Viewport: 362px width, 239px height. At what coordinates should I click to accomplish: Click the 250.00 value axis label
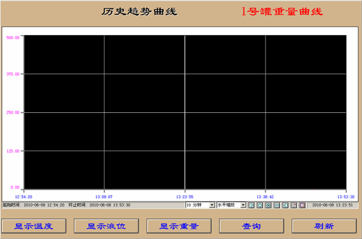[x=13, y=112]
